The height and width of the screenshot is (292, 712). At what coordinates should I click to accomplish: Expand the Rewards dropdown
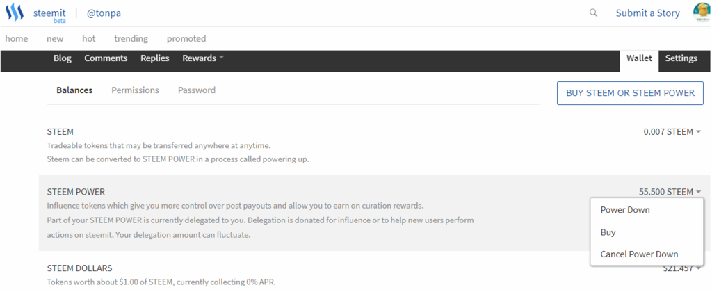click(x=203, y=58)
